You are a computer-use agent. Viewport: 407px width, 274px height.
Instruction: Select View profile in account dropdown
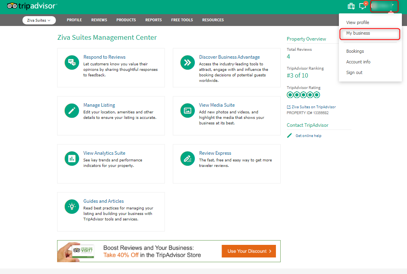[x=357, y=22]
